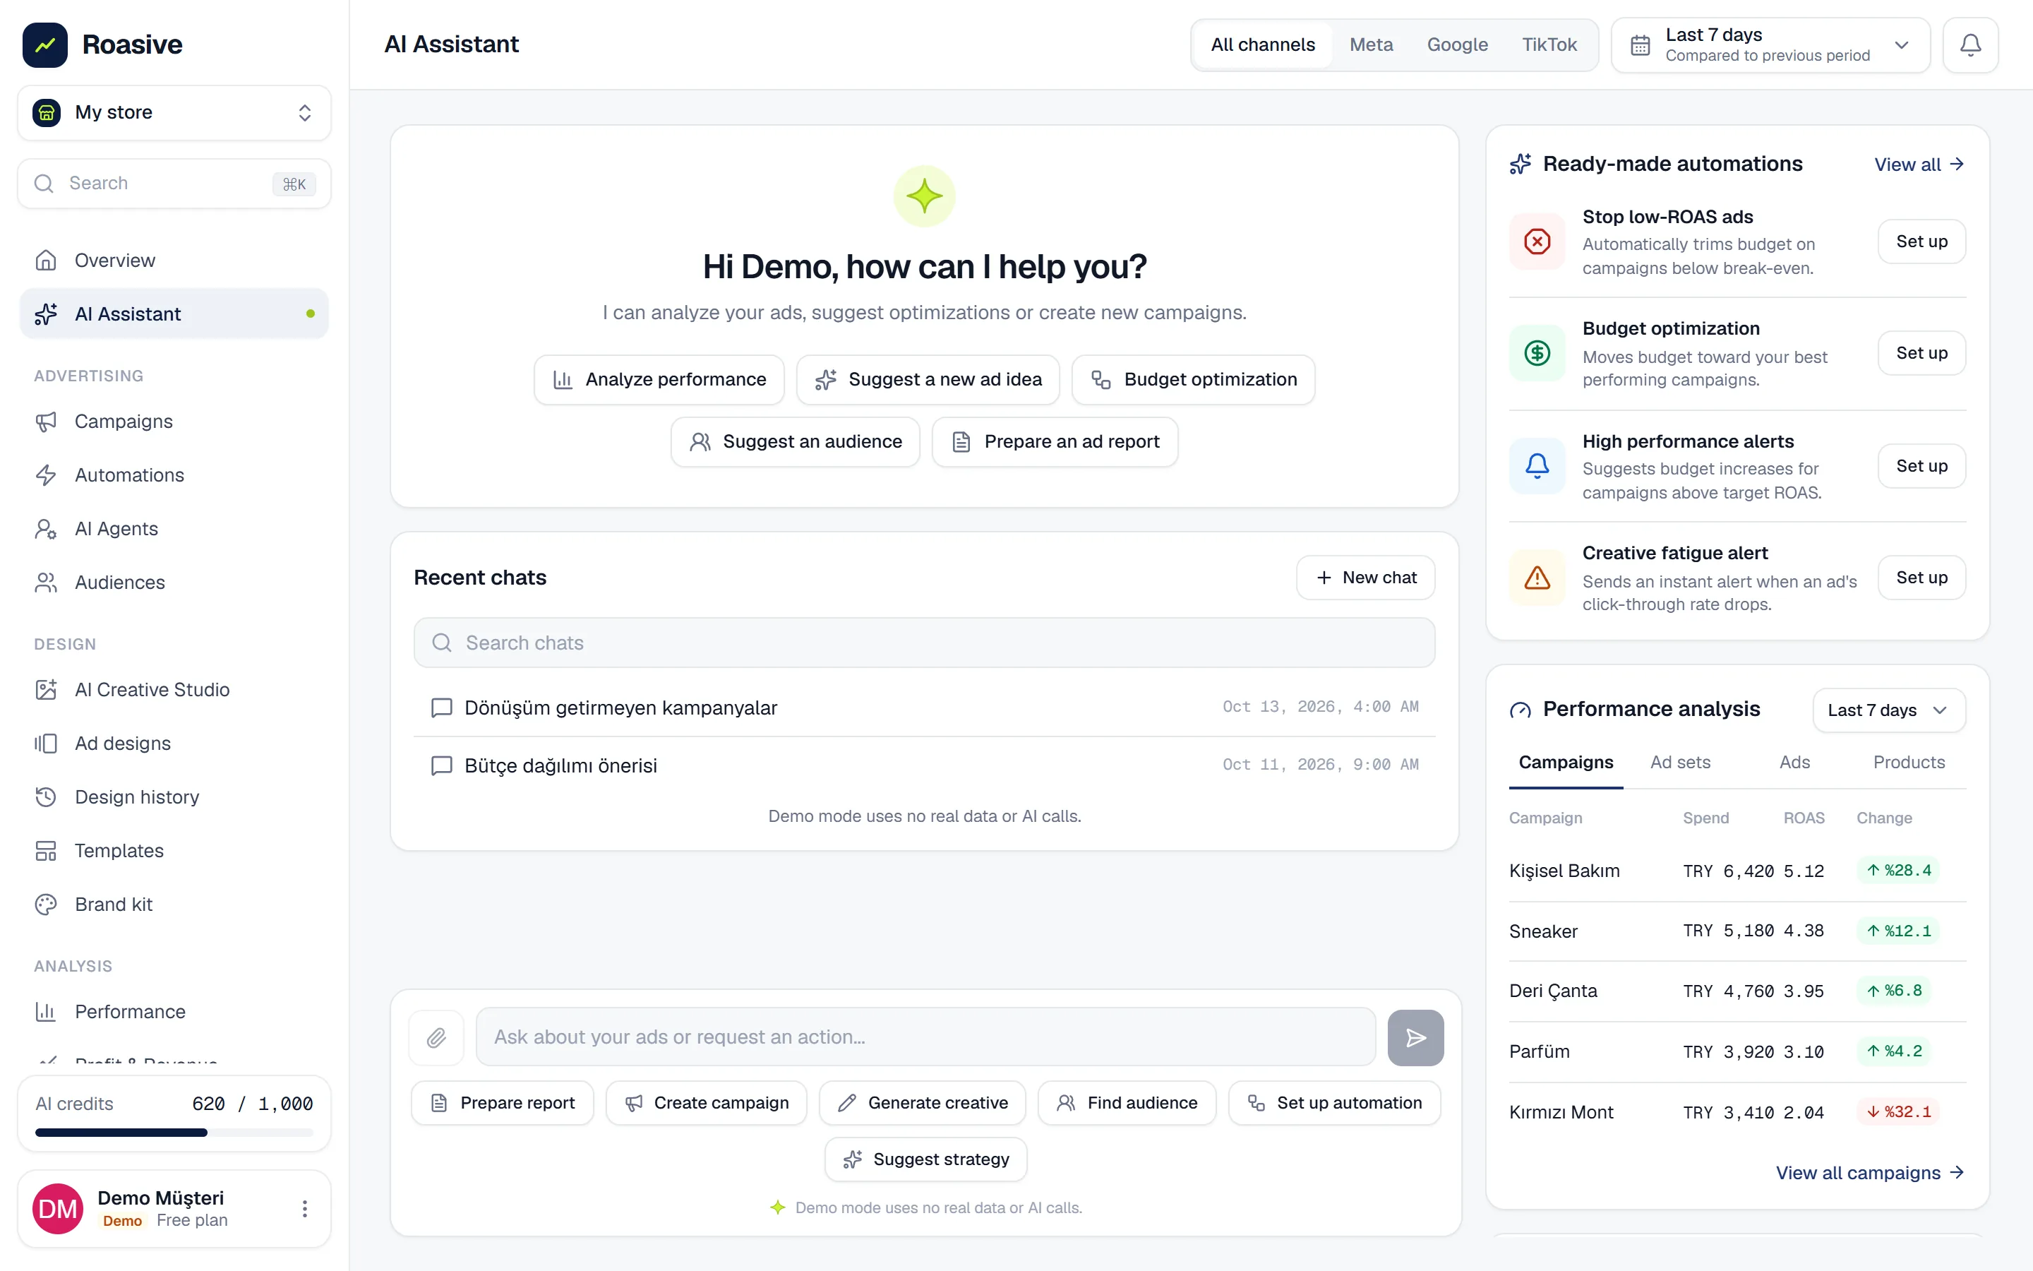Click the Creative fatigue alert warning icon
The image size is (2033, 1271).
(x=1537, y=578)
